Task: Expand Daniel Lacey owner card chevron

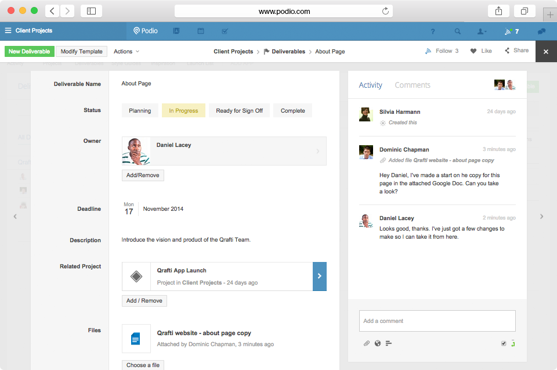Action: pos(317,151)
